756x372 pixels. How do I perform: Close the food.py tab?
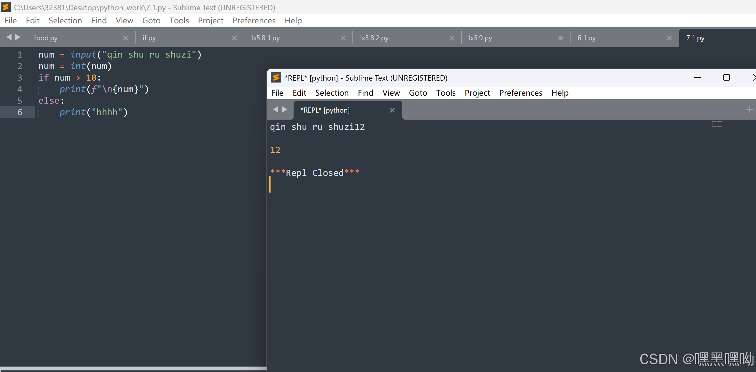coord(125,38)
